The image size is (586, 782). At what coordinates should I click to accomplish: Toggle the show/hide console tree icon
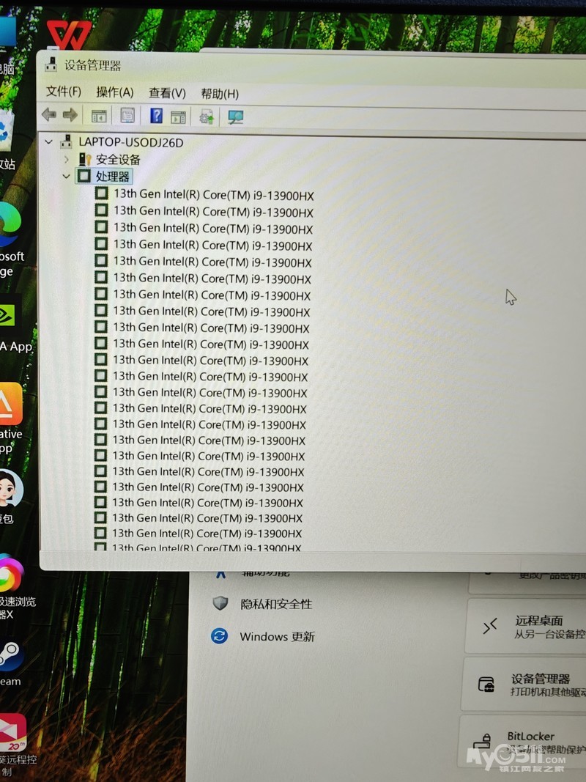pos(99,117)
